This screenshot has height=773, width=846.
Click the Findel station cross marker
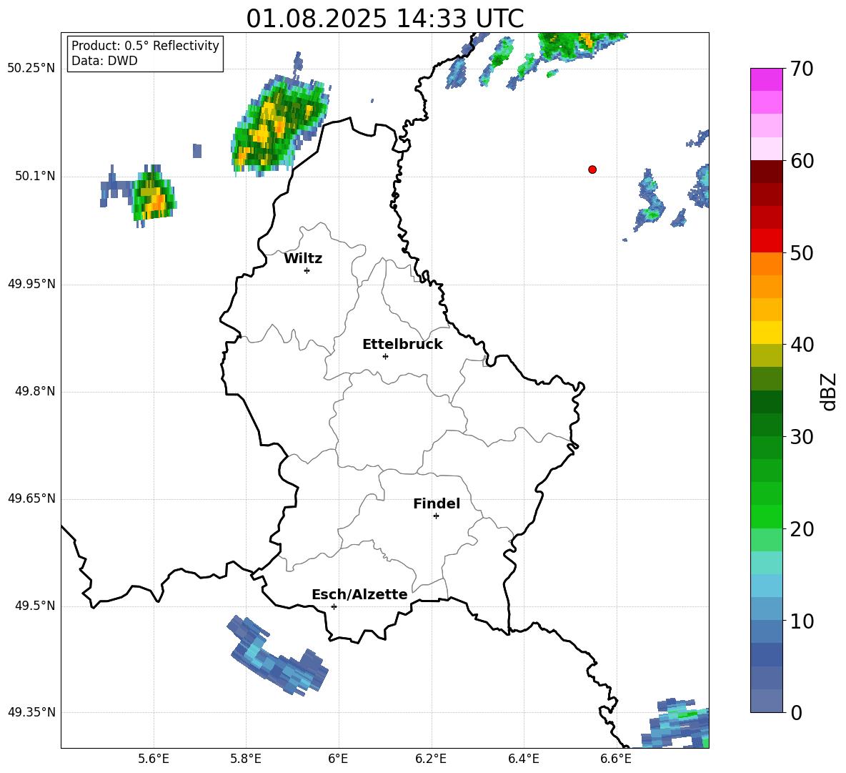tap(436, 516)
